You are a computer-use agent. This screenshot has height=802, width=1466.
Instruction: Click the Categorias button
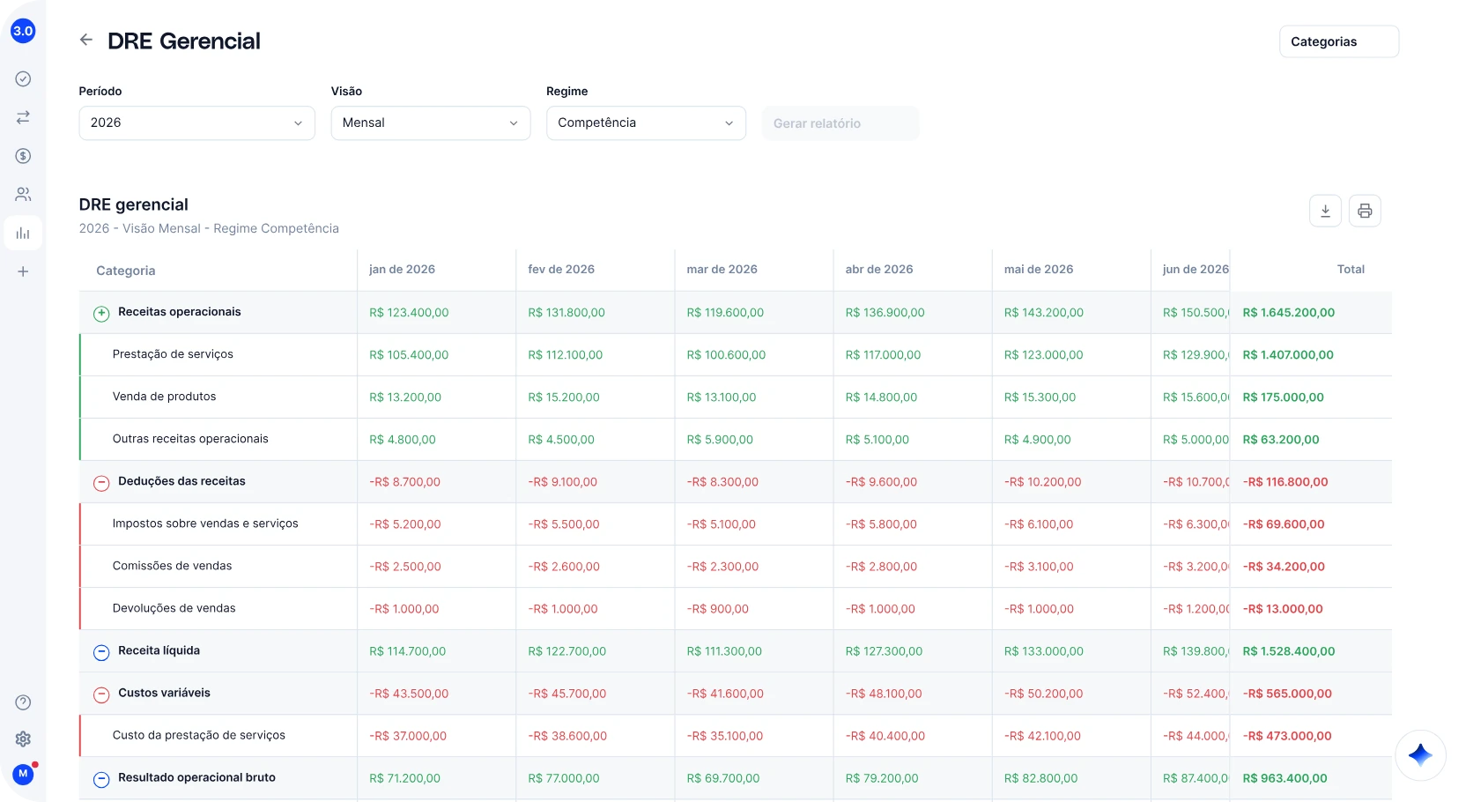[1339, 41]
